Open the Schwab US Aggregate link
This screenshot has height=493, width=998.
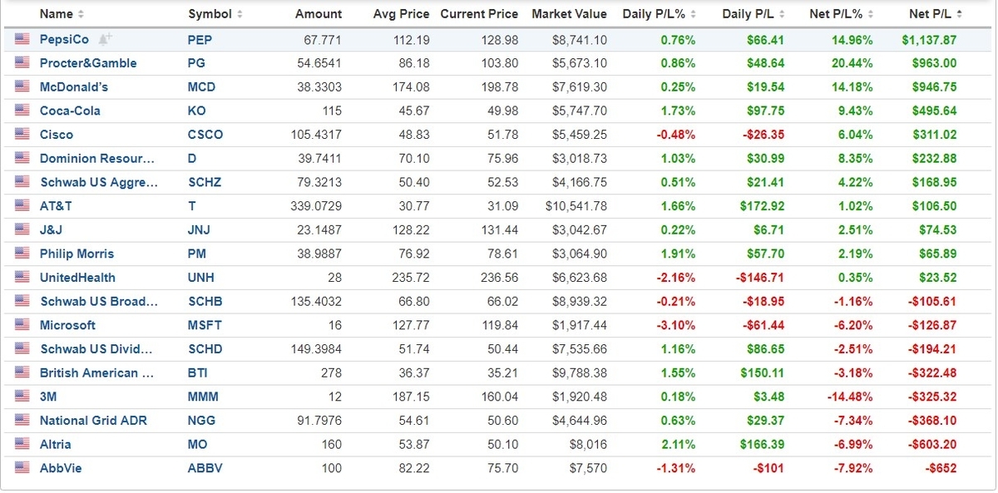99,182
